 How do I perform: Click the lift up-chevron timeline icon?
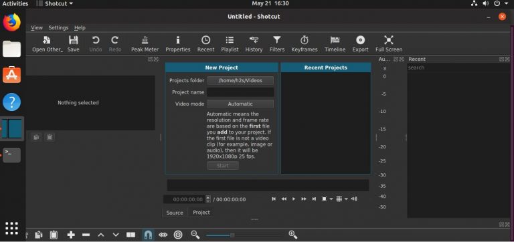click(x=101, y=235)
